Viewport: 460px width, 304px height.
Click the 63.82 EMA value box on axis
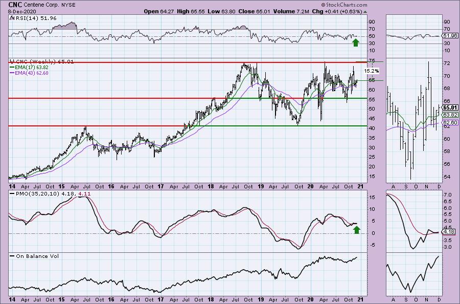pos(450,115)
